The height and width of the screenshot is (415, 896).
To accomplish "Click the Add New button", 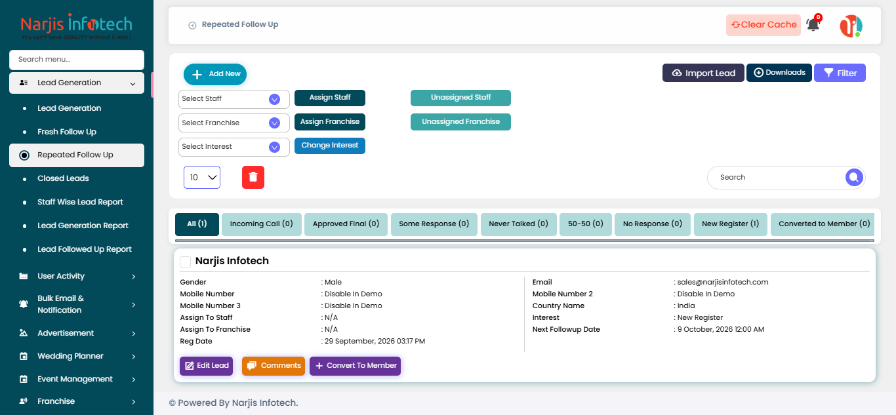I will pos(215,75).
